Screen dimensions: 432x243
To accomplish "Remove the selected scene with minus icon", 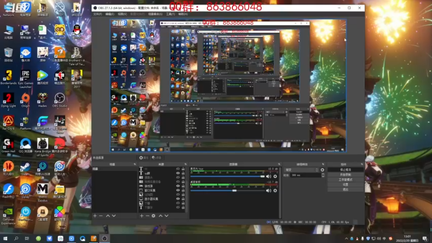I will pyautogui.click(x=100, y=215).
